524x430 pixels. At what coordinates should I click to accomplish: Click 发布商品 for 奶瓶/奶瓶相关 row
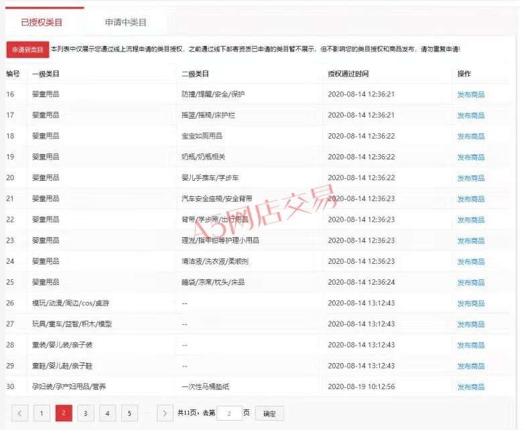click(470, 157)
